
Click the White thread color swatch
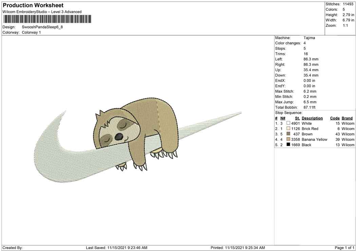288,123
